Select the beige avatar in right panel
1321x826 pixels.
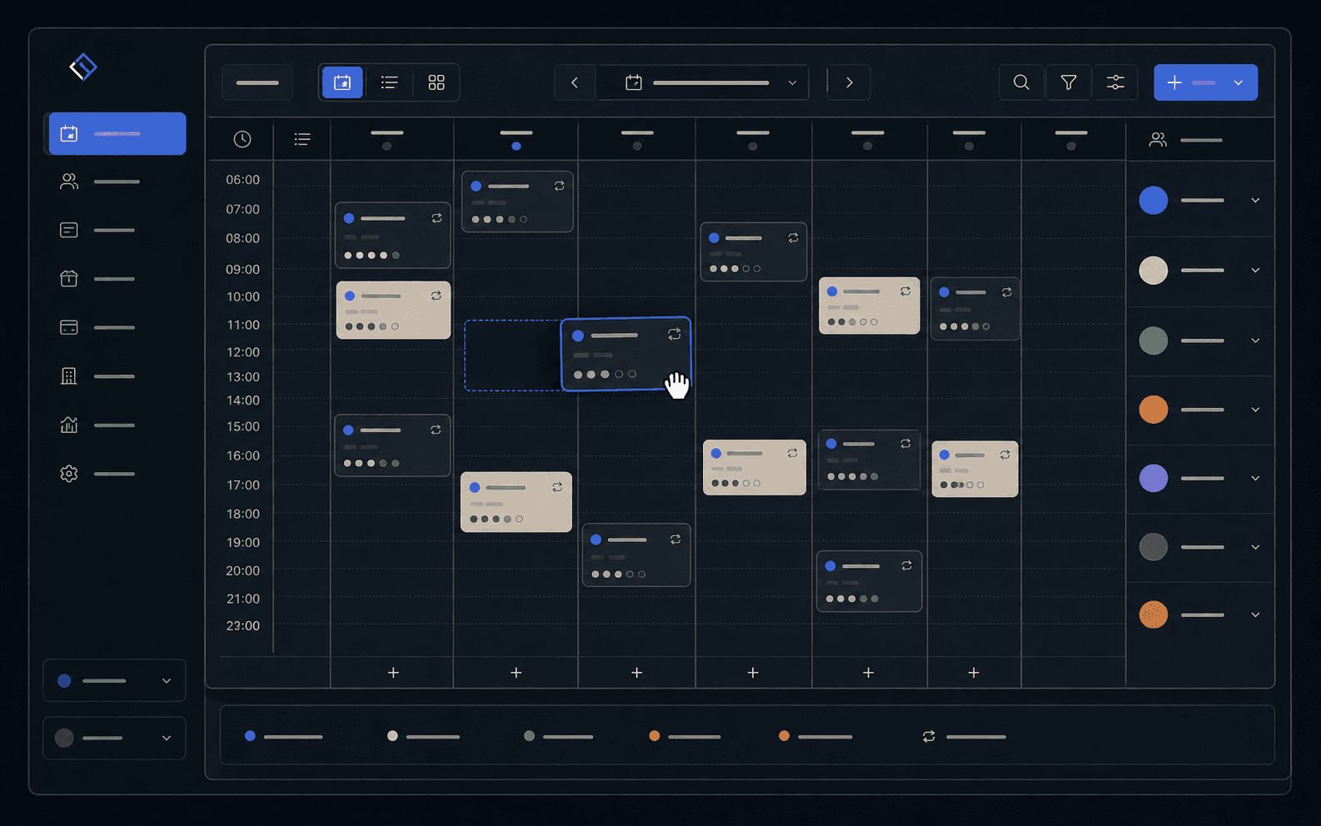1154,270
